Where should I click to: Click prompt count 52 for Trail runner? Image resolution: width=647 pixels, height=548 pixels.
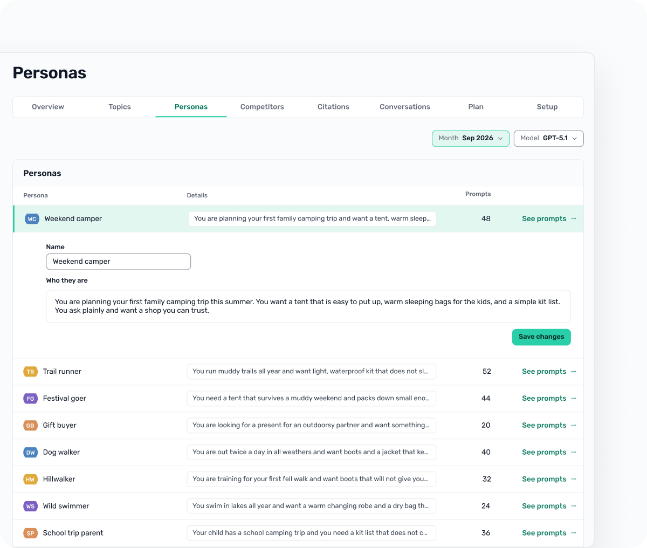click(x=487, y=372)
